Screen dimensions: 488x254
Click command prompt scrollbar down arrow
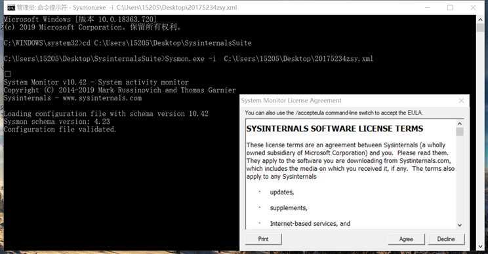pos(481,246)
